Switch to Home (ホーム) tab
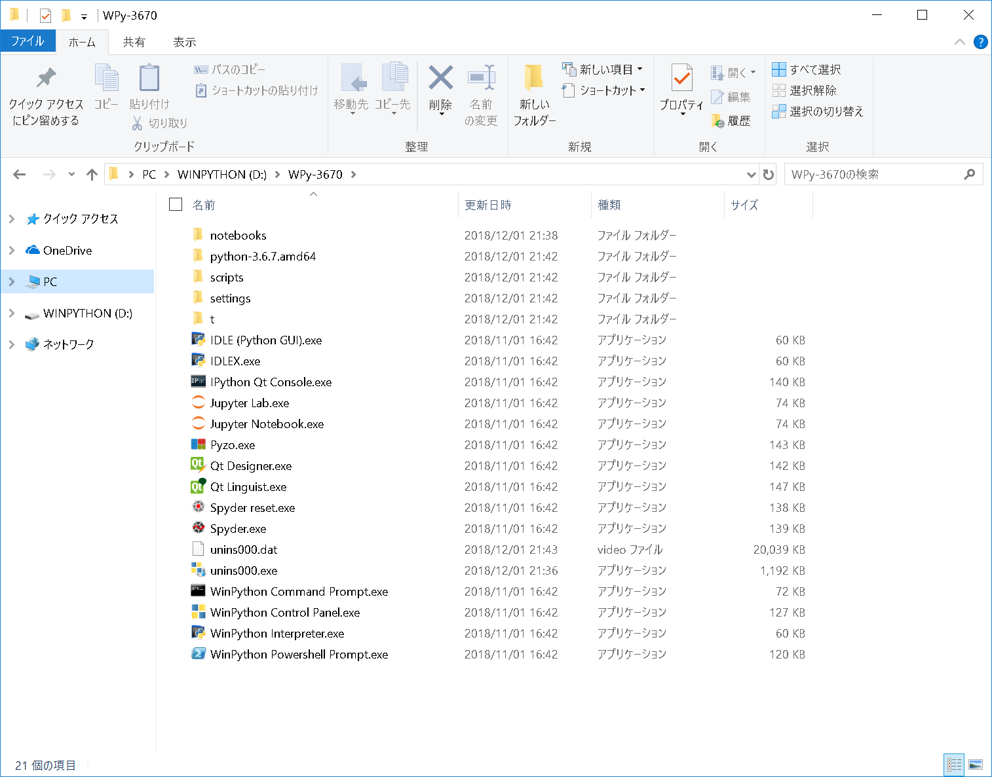This screenshot has height=777, width=992. pyautogui.click(x=82, y=42)
